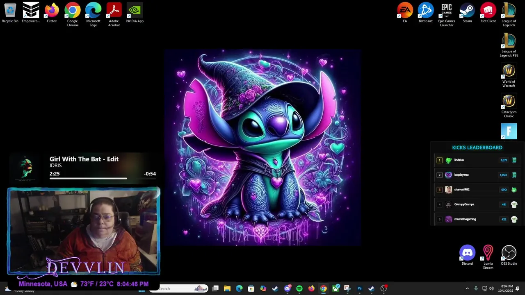The height and width of the screenshot is (295, 525).
Task: Open File Explorer in the taskbar
Action: tap(227, 288)
